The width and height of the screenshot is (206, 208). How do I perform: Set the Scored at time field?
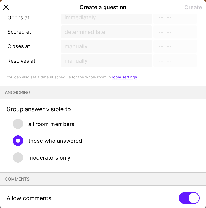point(175,32)
